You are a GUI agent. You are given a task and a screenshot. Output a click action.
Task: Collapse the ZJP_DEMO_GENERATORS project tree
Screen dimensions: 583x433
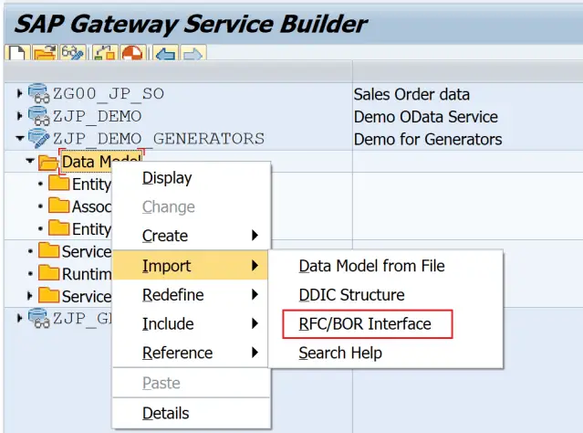click(x=20, y=139)
